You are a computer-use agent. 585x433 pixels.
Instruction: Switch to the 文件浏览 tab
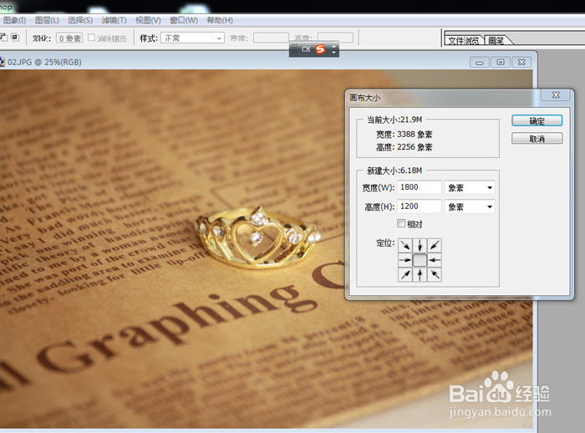(464, 40)
